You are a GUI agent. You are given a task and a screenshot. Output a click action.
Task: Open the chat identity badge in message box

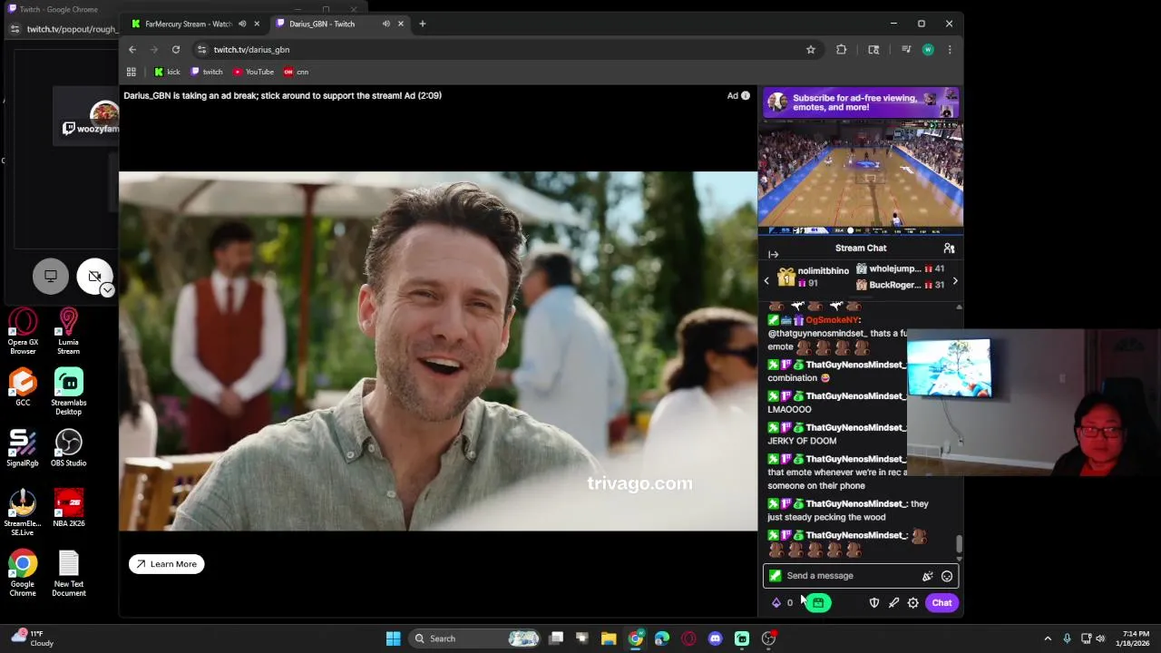click(x=775, y=576)
